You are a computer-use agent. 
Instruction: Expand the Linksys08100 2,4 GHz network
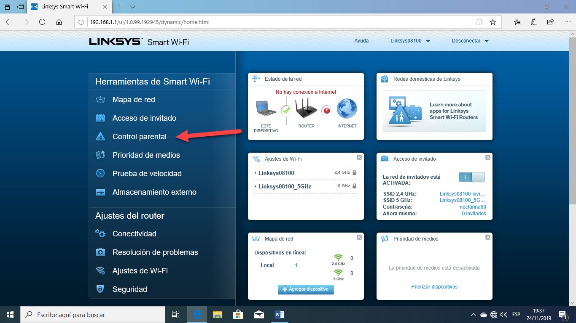point(276,173)
